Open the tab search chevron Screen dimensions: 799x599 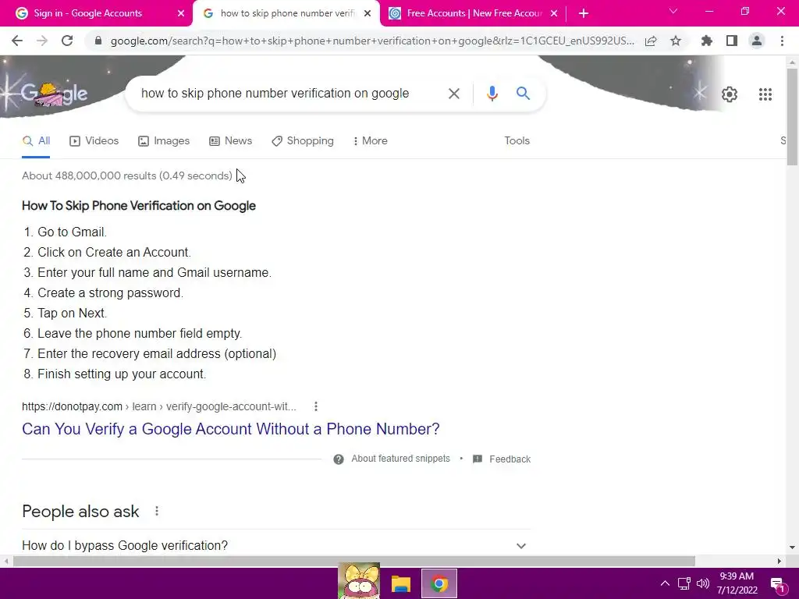(673, 11)
